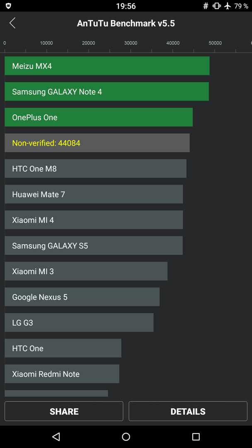This screenshot has width=252, height=448.
Task: Tap the Android home circle button
Action: pos(126,436)
